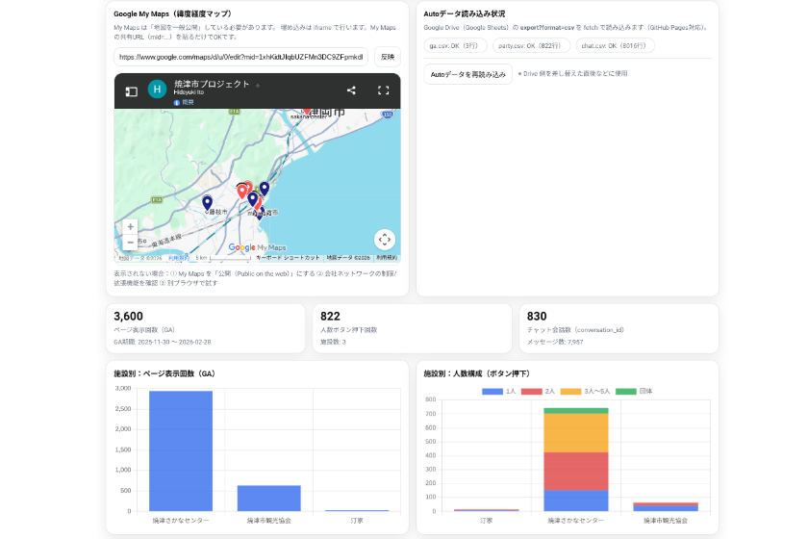Open the blue info 概要 link

184,103
